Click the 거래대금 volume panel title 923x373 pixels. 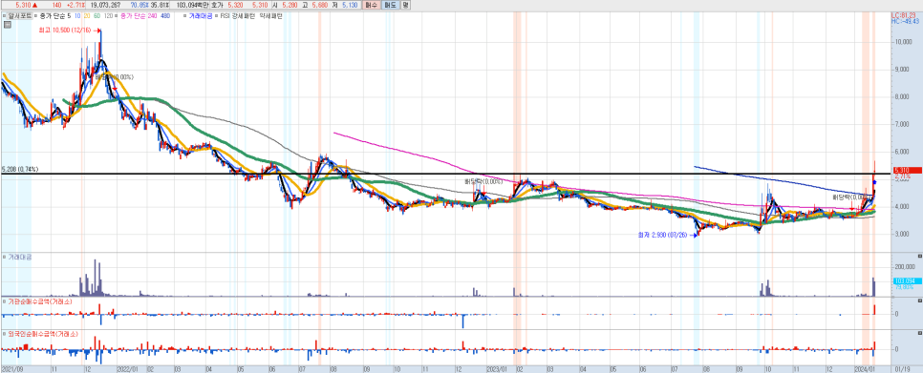(20, 258)
